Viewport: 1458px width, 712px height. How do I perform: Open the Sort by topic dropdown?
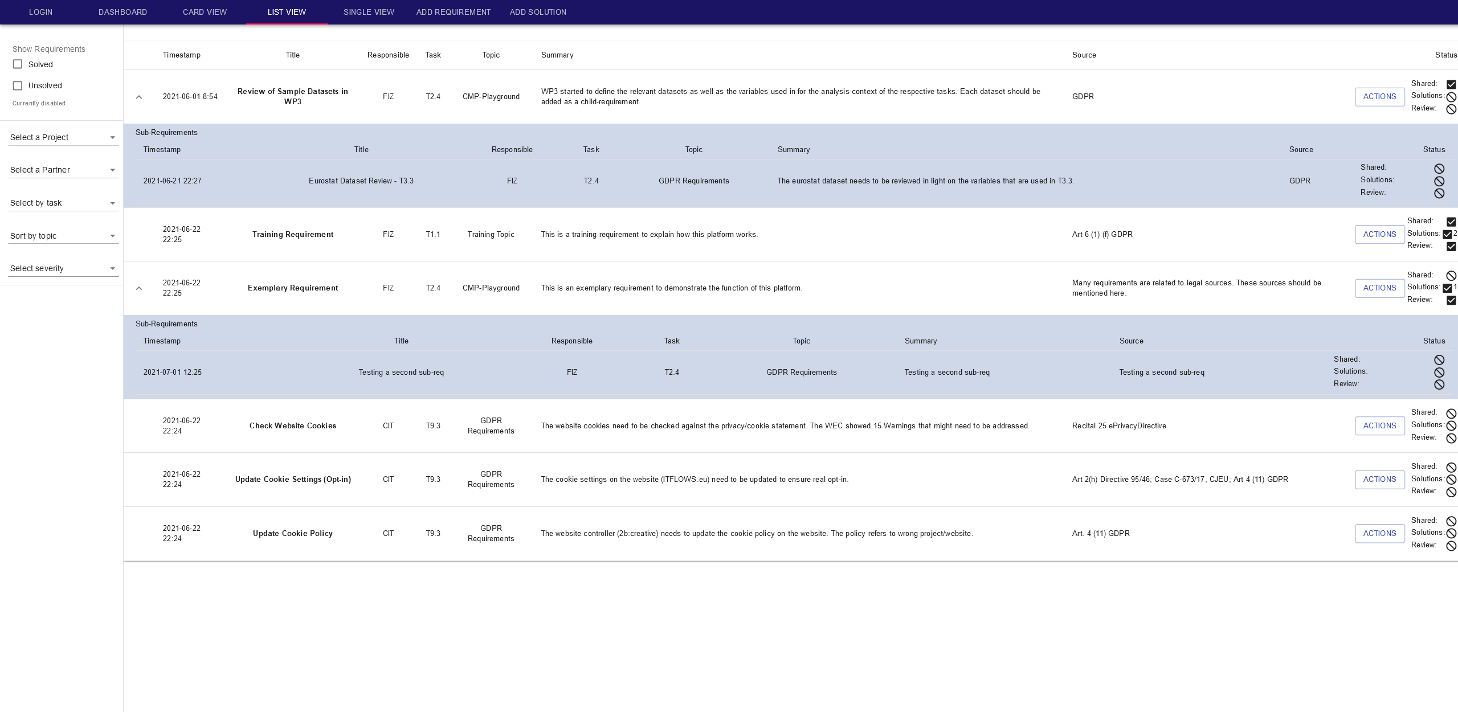pyautogui.click(x=63, y=236)
